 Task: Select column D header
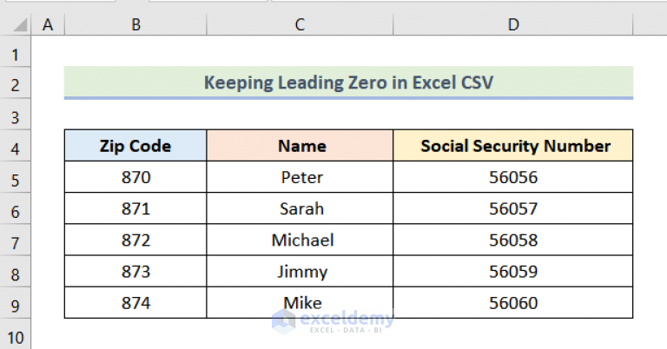click(x=513, y=24)
